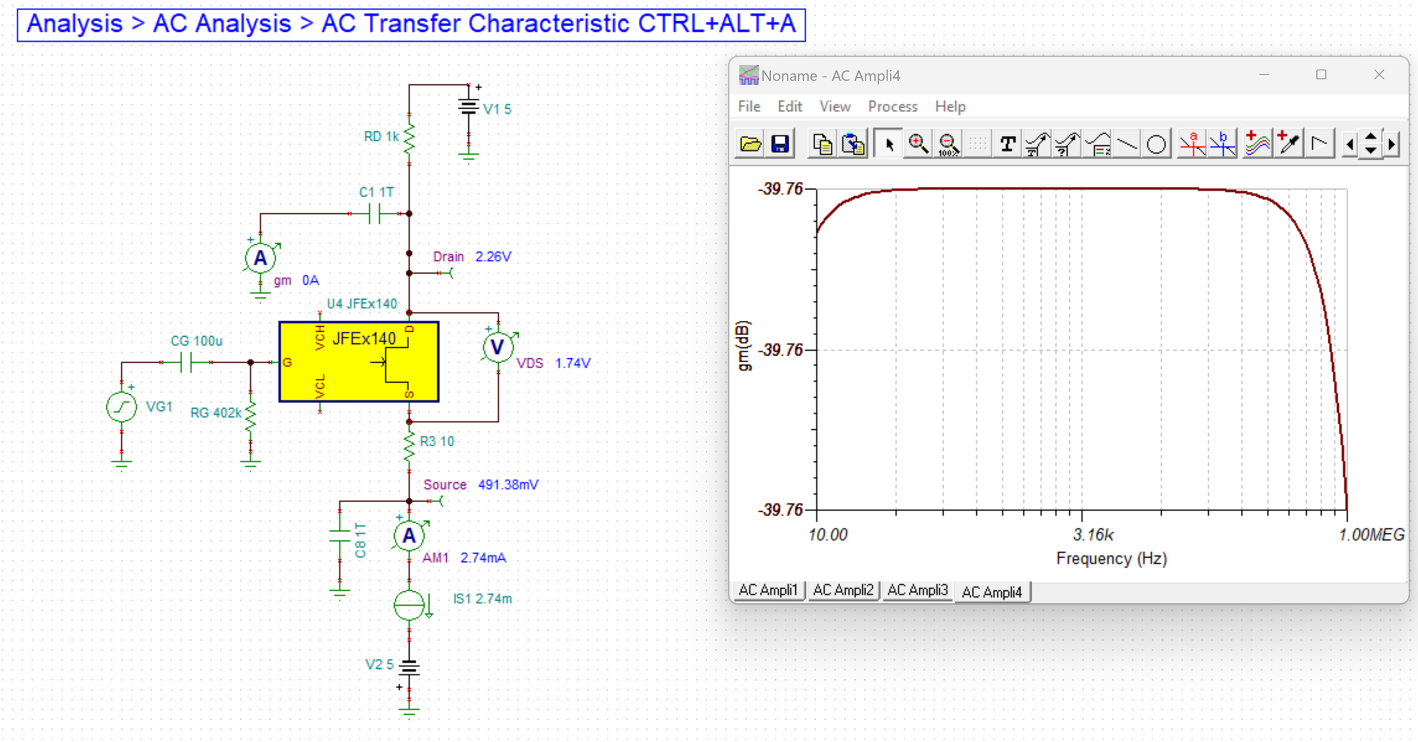Select the C1 1T capacitor label
This screenshot has width=1418, height=742.
[x=376, y=193]
